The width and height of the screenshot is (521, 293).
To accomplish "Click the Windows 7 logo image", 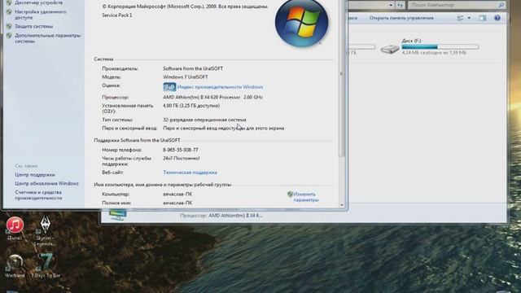I will [301, 24].
